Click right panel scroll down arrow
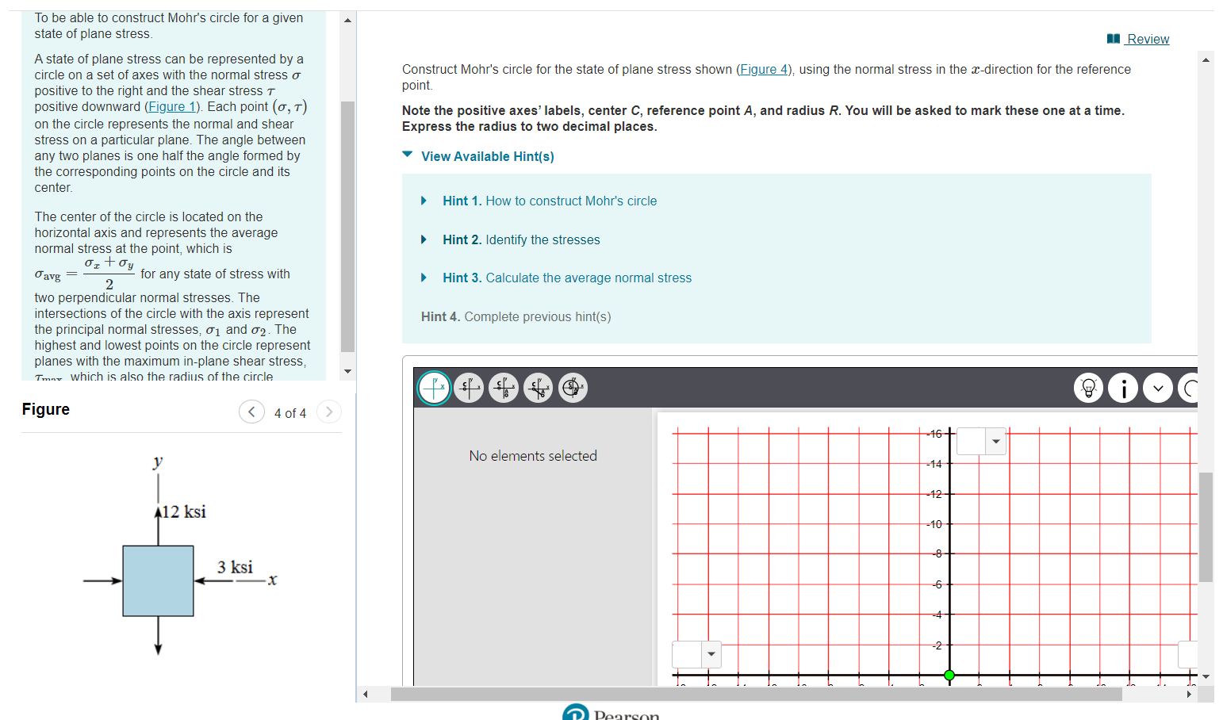This screenshot has height=720, width=1223. (x=1206, y=676)
